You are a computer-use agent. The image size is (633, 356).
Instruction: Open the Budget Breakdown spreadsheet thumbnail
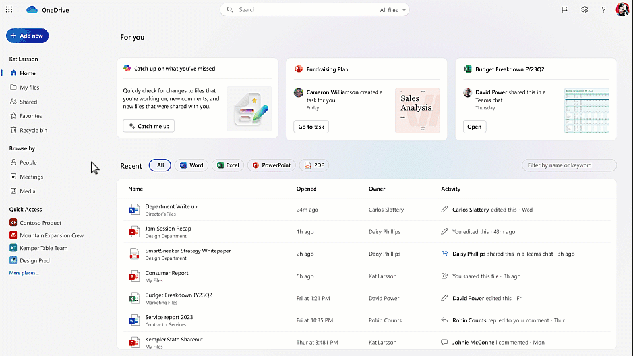[587, 110]
